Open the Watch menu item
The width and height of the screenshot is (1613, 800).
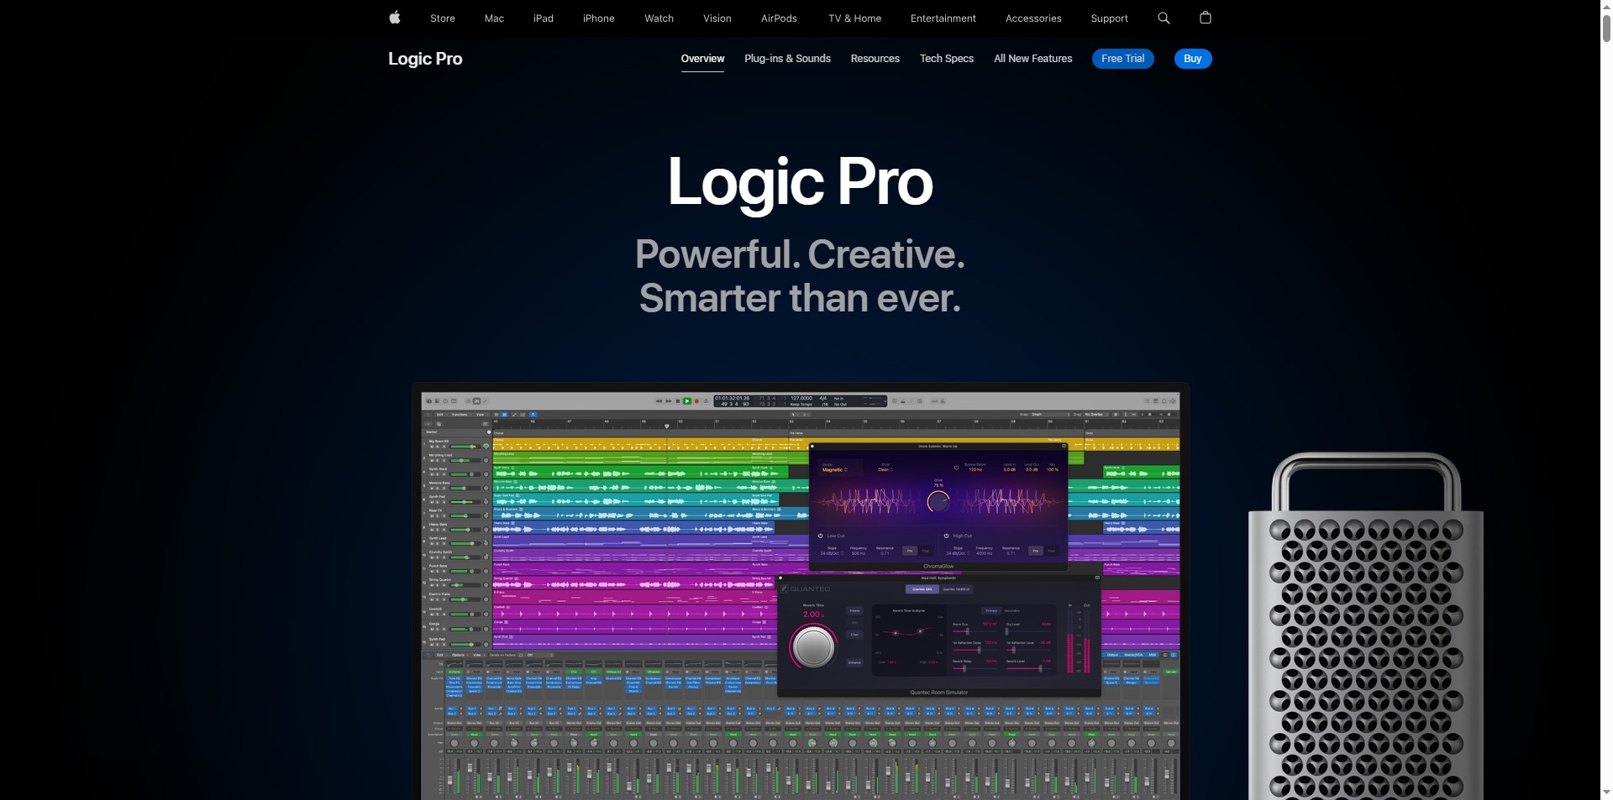point(659,18)
